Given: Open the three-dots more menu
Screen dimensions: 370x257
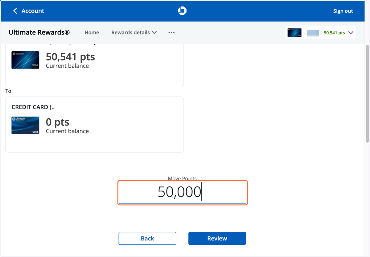Looking at the screenshot, I should pos(171,32).
